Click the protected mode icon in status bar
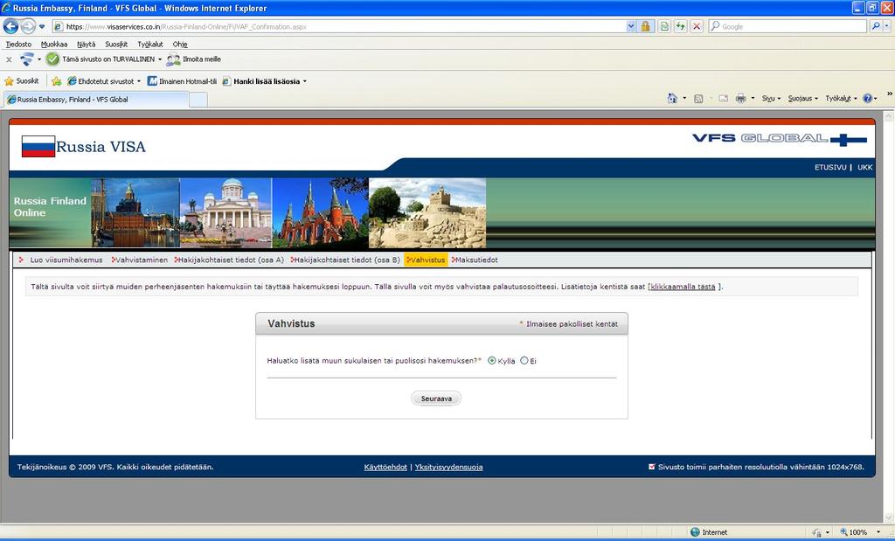The image size is (895, 541). (817, 532)
